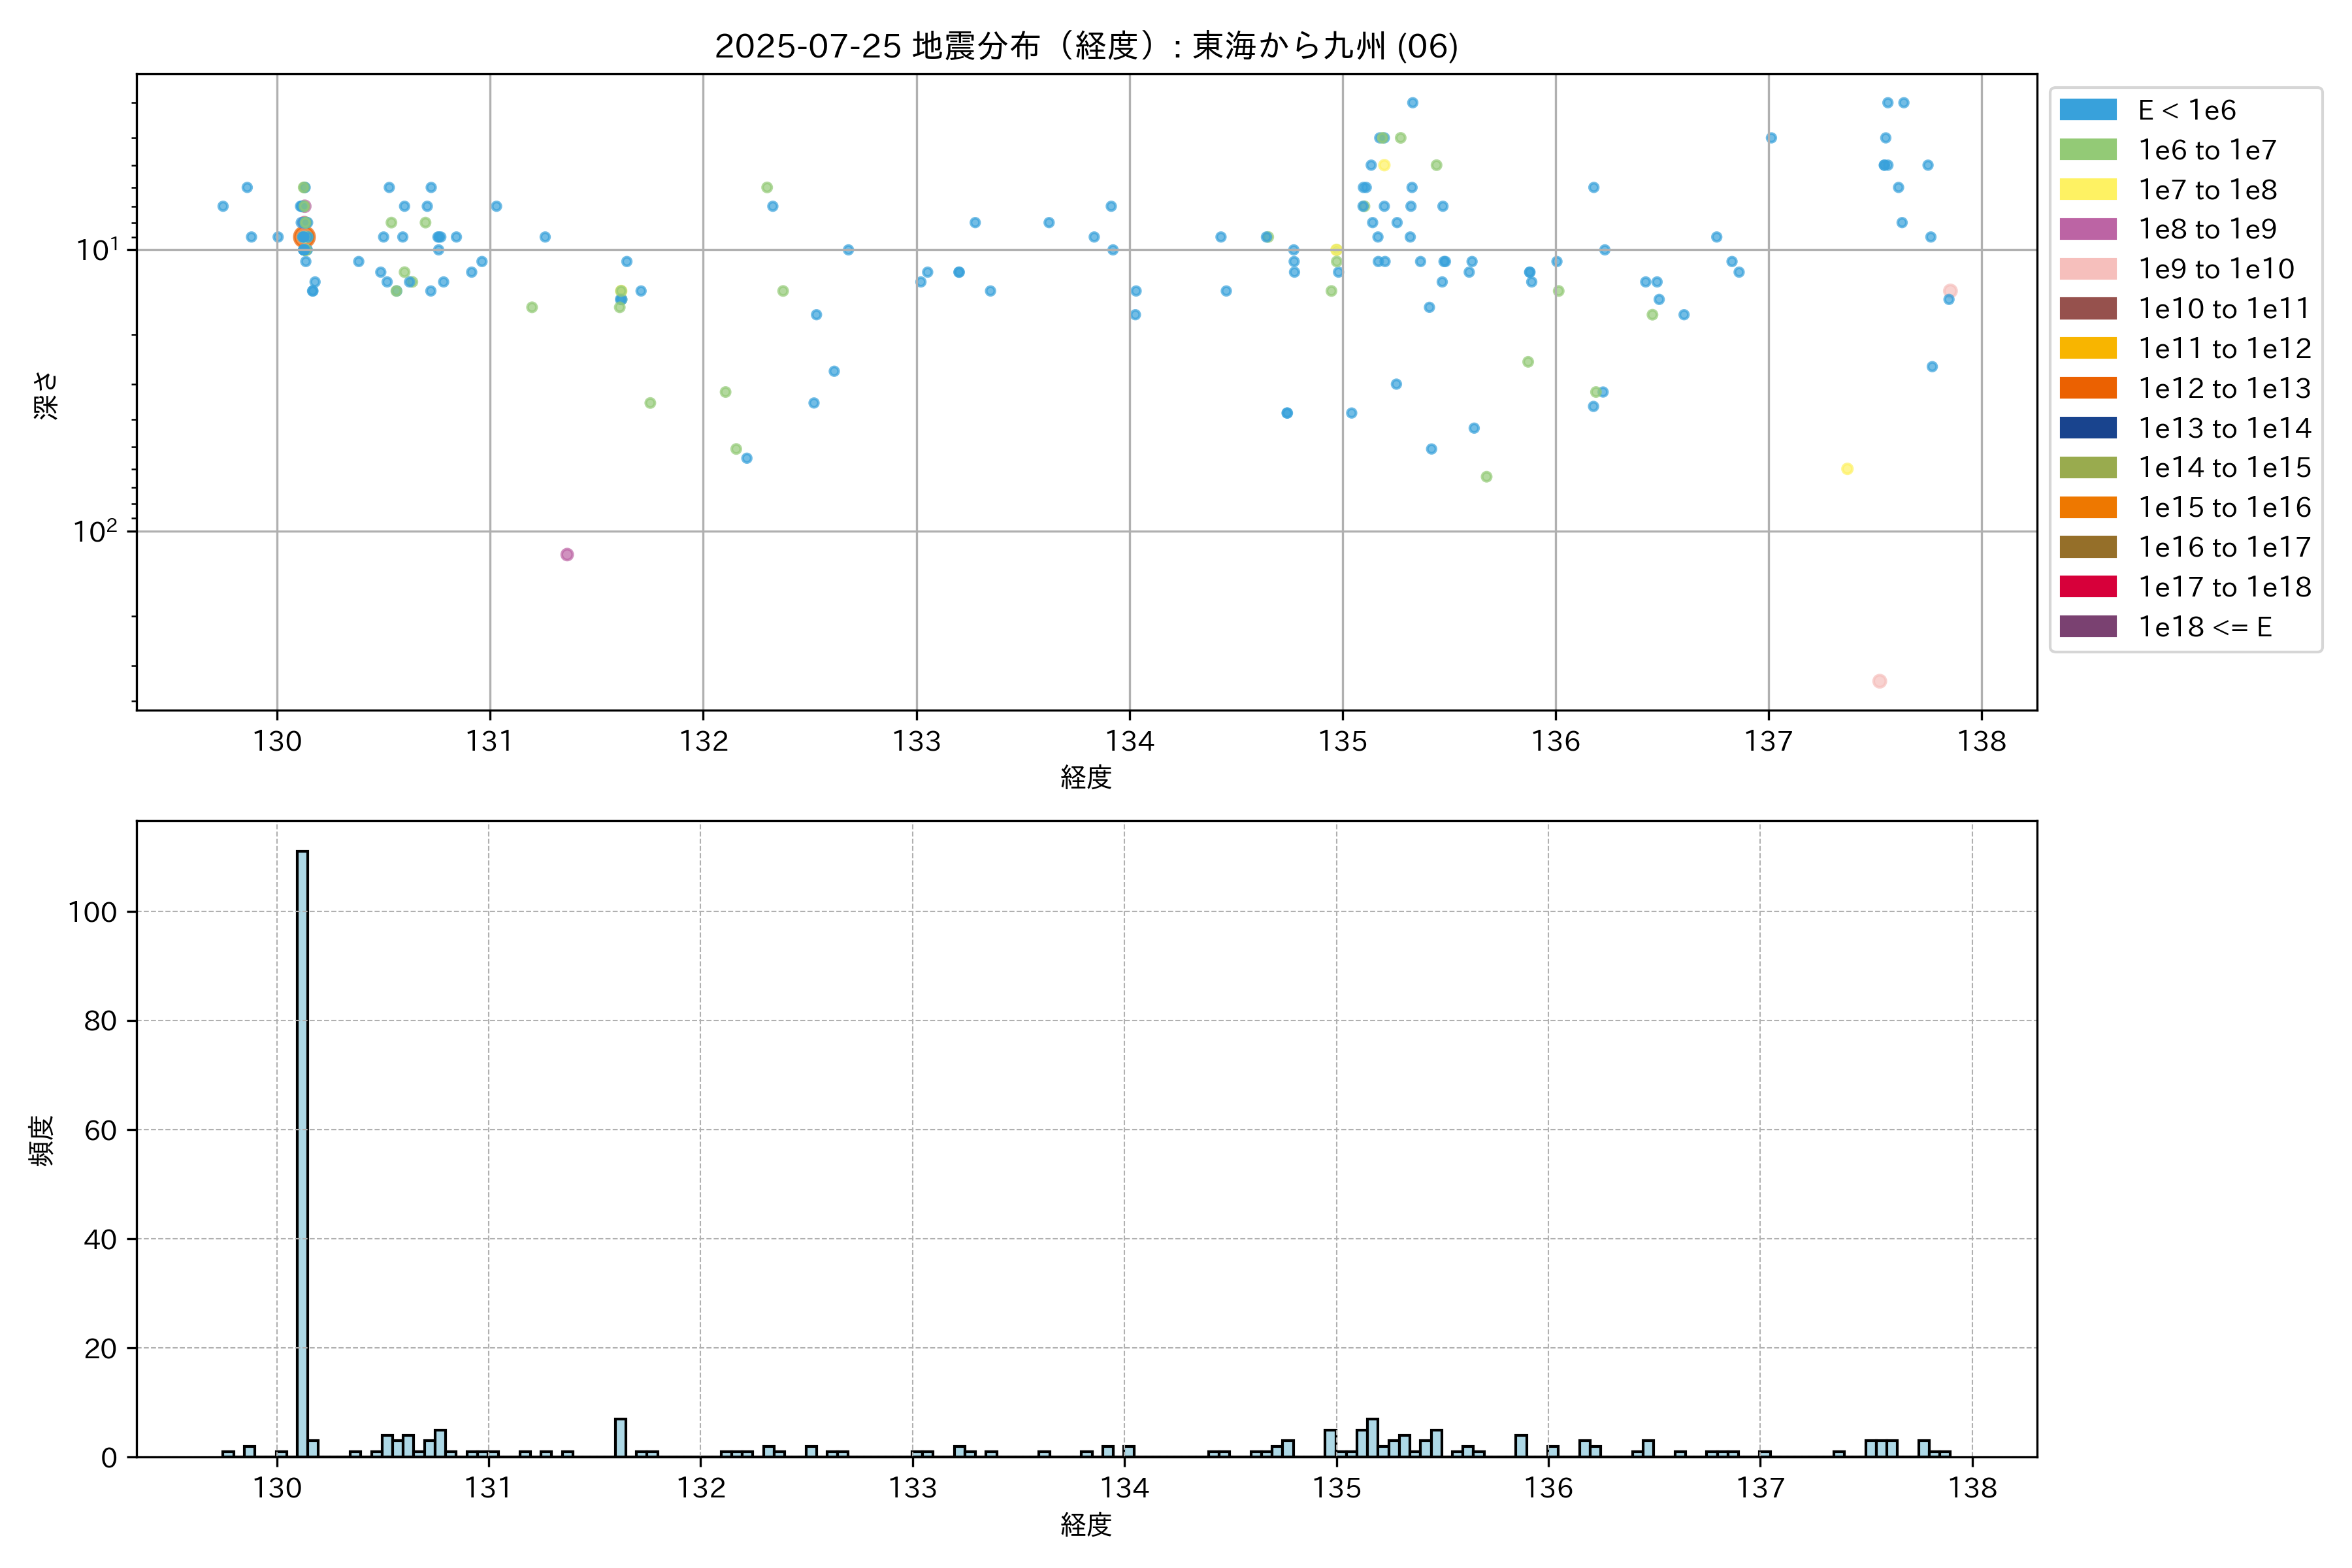This screenshot has width=2352, height=1568.
Task: Click the blue E < 1e6 legend swatch
Action: [2087, 110]
